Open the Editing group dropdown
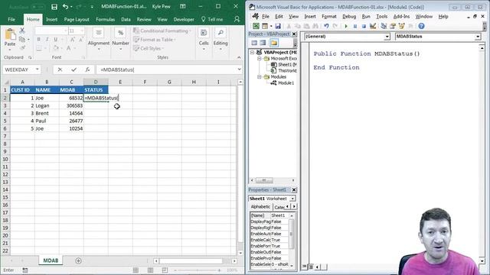 (x=220, y=40)
